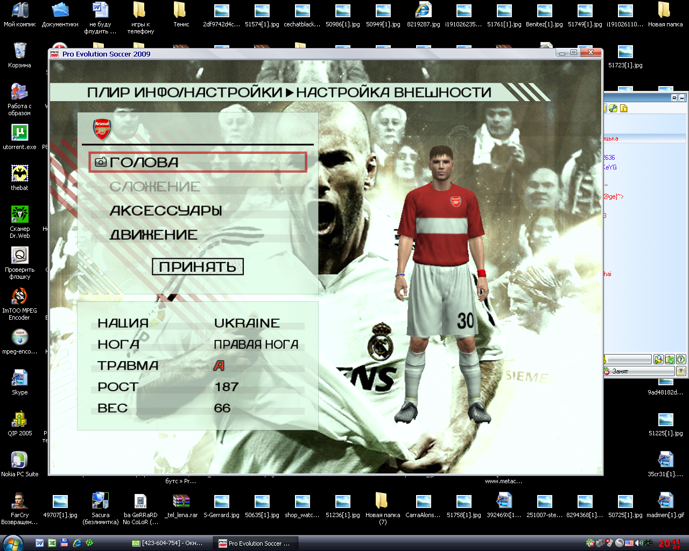This screenshot has height=551, width=689.
Task: Open the Тенис desktop folder
Action: [181, 15]
